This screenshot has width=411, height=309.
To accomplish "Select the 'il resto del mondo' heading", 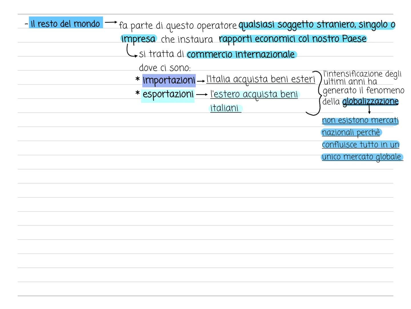I will point(65,23).
